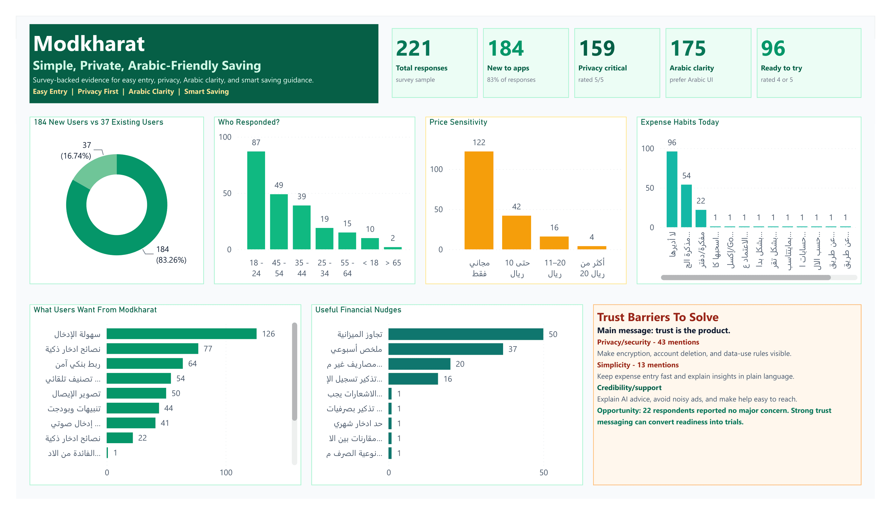Click Expense Habits horizontal scrollbar
The width and height of the screenshot is (891, 515).
pyautogui.click(x=746, y=278)
